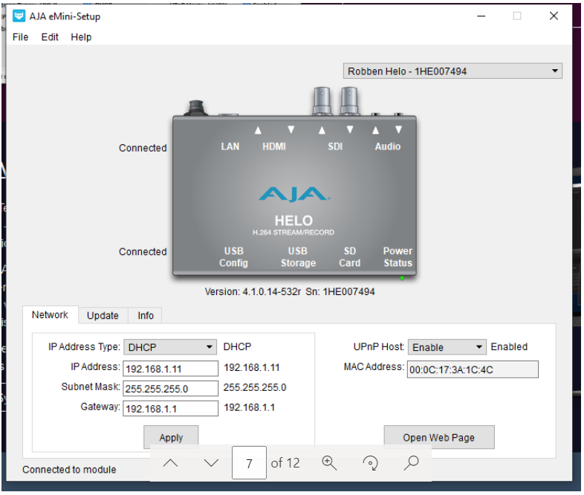
Task: Click the SD Card label on the device
Action: pyautogui.click(x=349, y=256)
